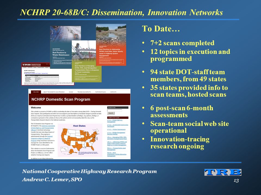Select bullet "35 states provided info"

[189, 91]
